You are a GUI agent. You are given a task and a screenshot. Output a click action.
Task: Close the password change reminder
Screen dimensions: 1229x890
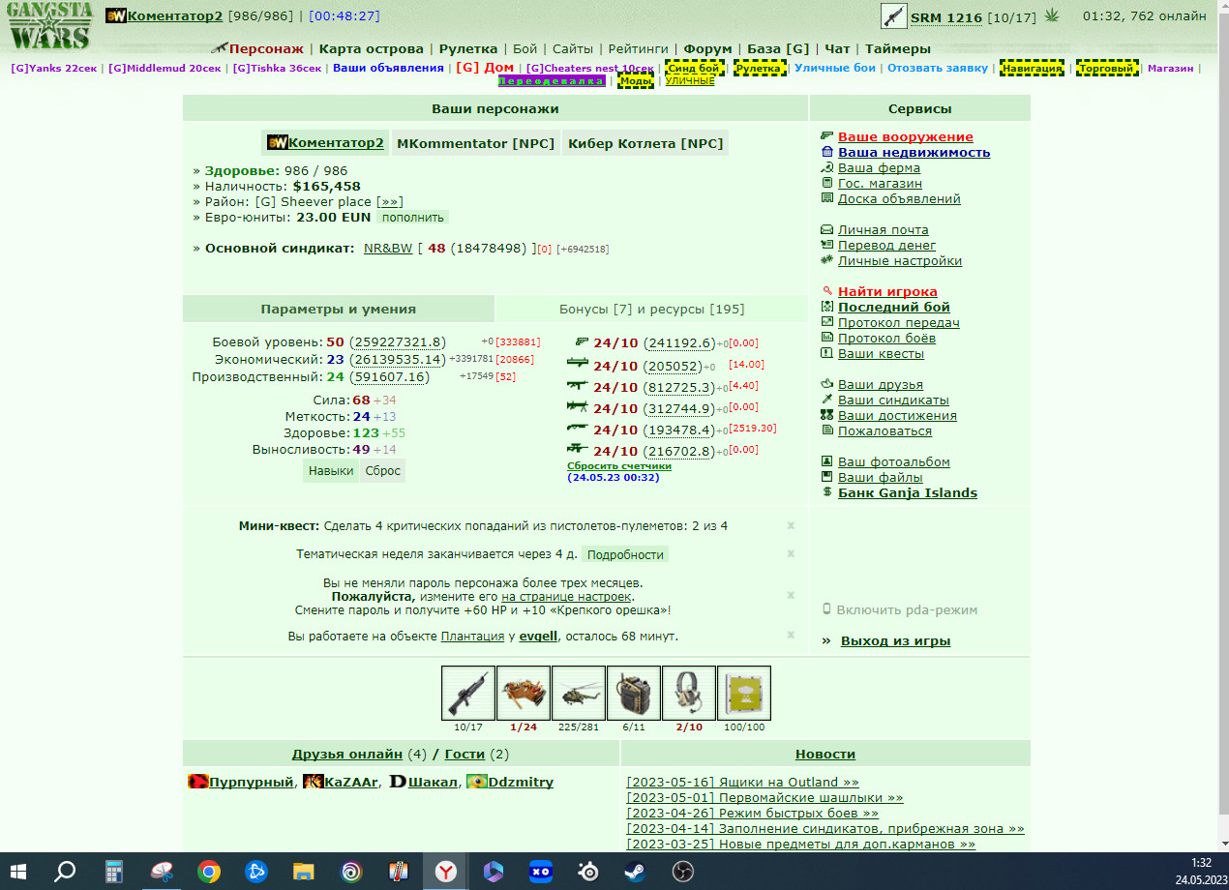tap(791, 596)
